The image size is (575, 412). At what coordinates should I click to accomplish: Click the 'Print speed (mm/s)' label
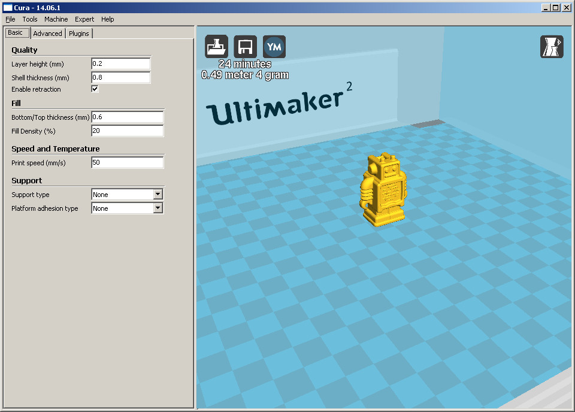coord(38,163)
